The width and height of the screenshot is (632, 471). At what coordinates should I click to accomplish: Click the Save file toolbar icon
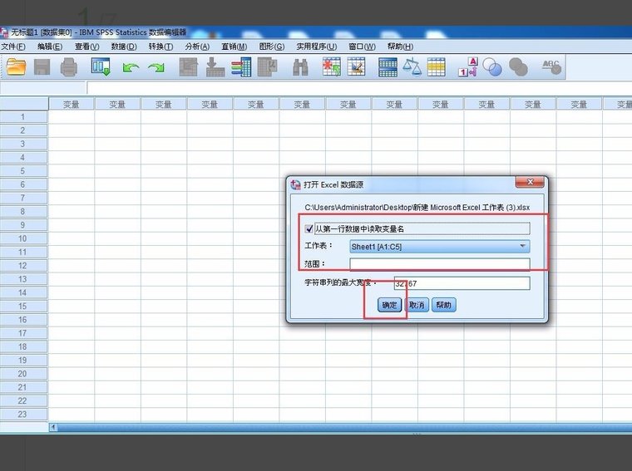(x=42, y=66)
